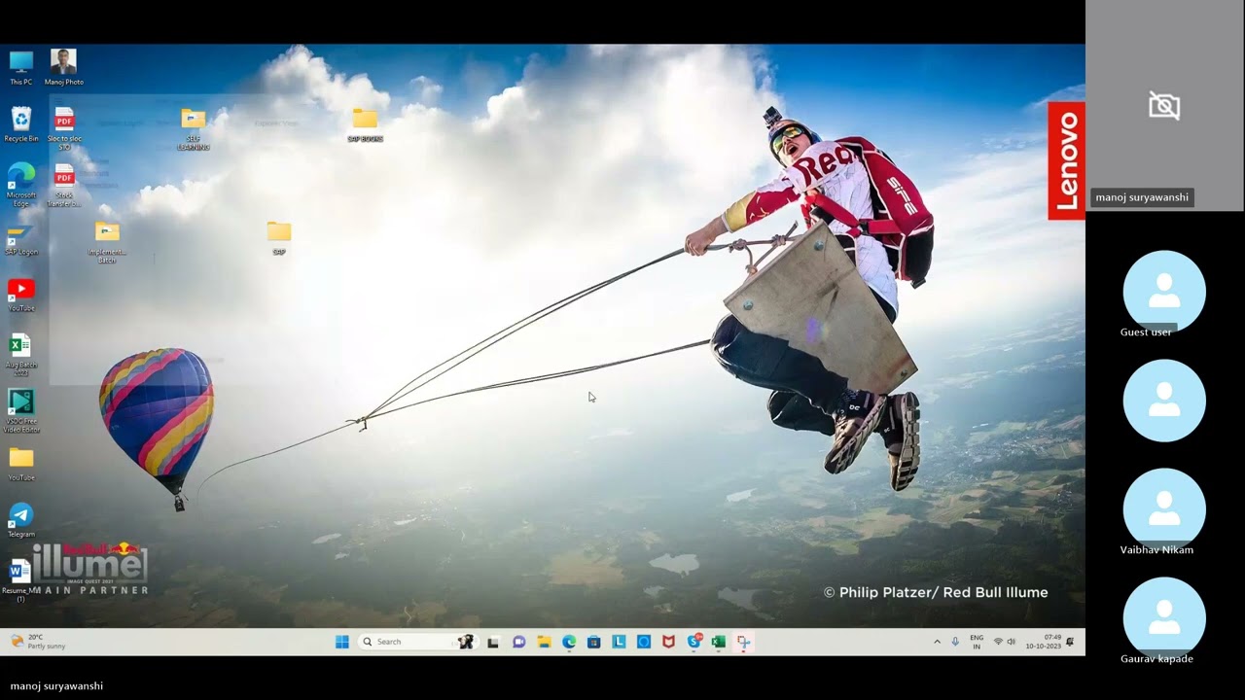
Task: Open McAfee from taskbar
Action: tap(668, 642)
